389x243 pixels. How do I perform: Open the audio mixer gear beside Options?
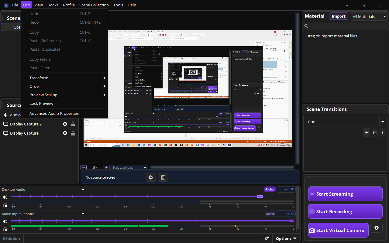pos(267,238)
